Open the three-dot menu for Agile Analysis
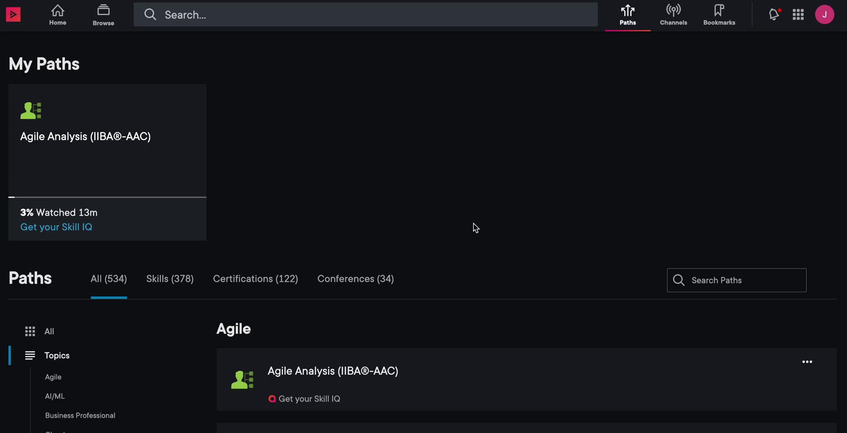Image resolution: width=847 pixels, height=433 pixels. tap(807, 362)
